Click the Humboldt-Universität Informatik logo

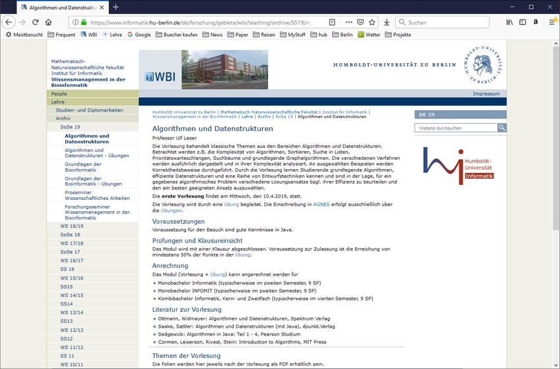coord(459,166)
